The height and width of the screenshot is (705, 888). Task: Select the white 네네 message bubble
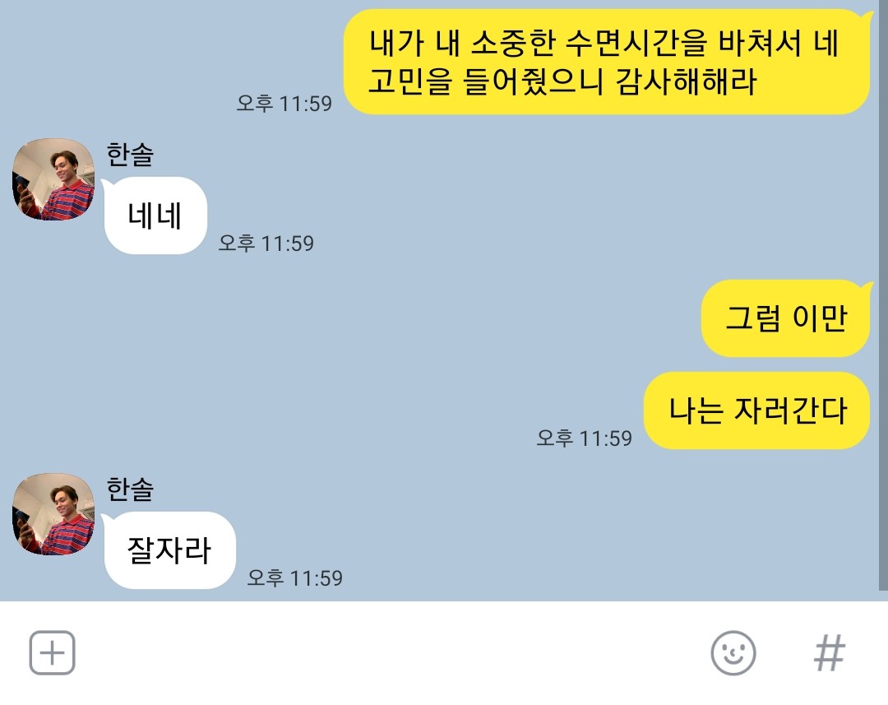click(x=155, y=216)
